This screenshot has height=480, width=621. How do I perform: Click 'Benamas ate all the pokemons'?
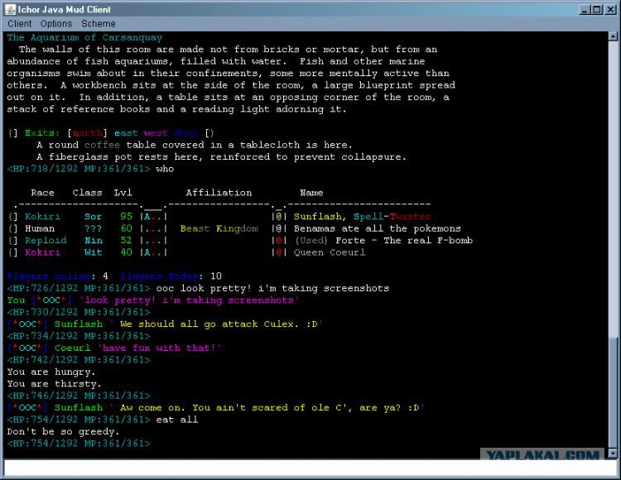tap(378, 228)
